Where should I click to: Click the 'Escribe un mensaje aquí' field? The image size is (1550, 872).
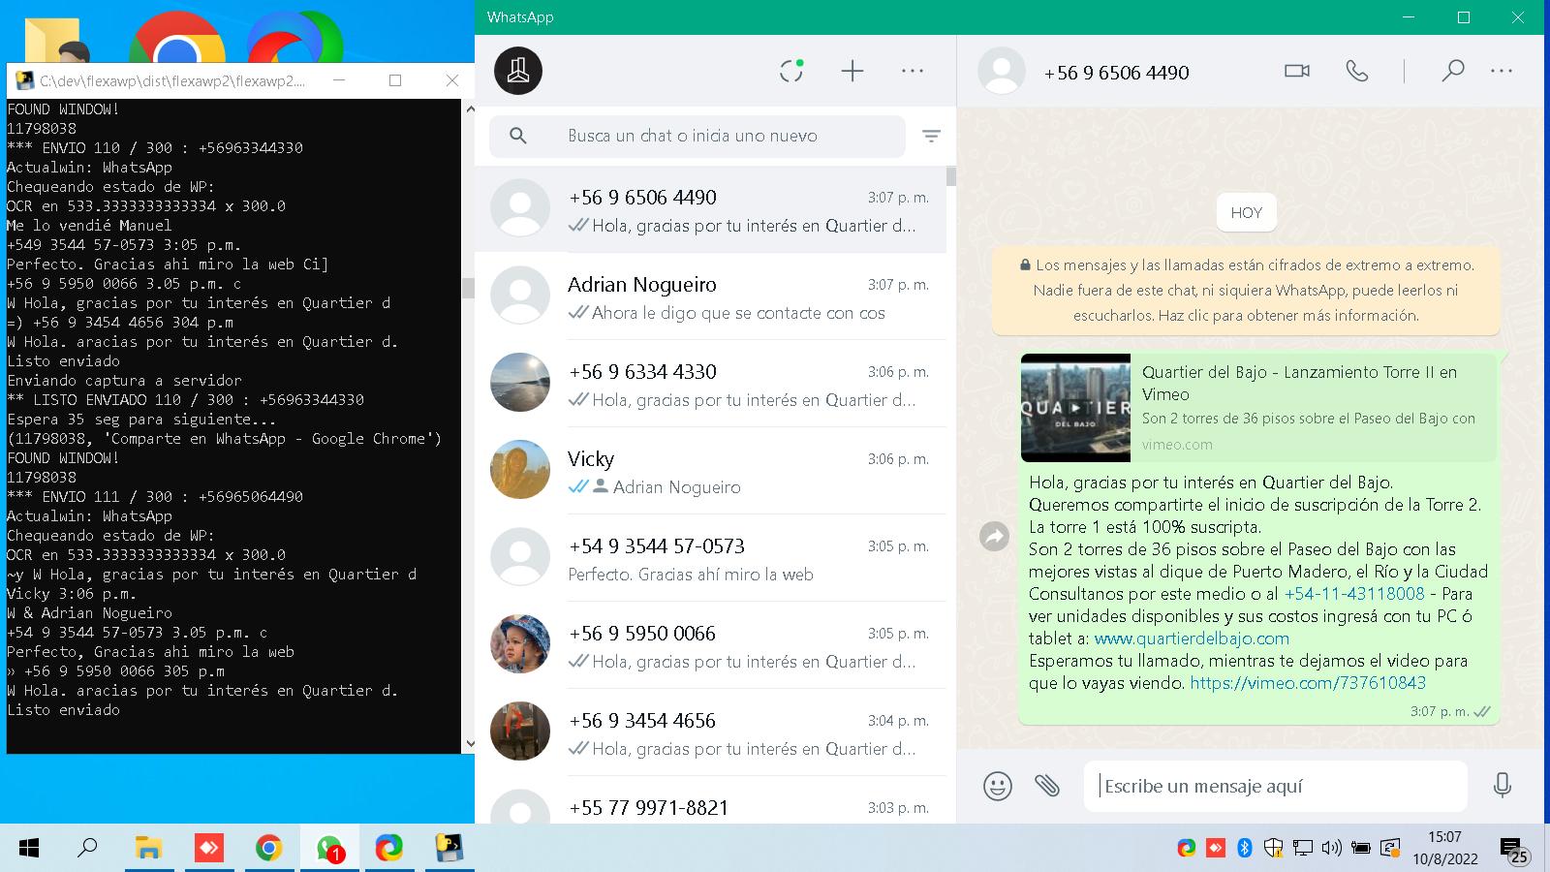1276,786
